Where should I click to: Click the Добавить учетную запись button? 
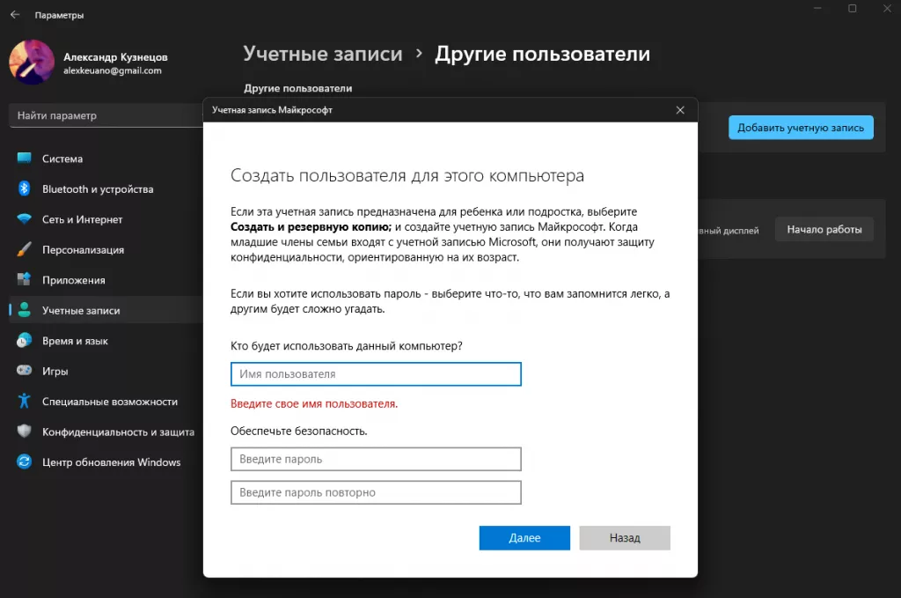(801, 128)
